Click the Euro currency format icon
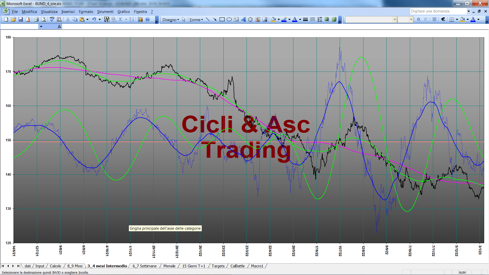 tap(443, 19)
